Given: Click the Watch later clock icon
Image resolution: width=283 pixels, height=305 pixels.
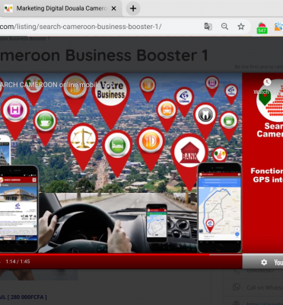Looking at the screenshot, I should click(x=267, y=82).
